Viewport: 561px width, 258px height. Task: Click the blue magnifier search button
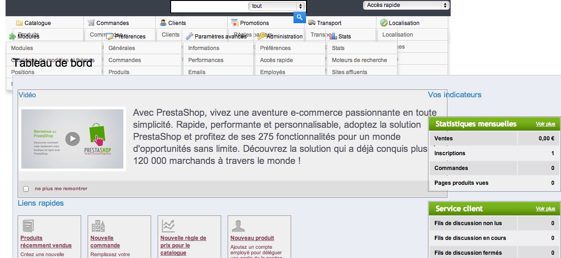point(300,18)
